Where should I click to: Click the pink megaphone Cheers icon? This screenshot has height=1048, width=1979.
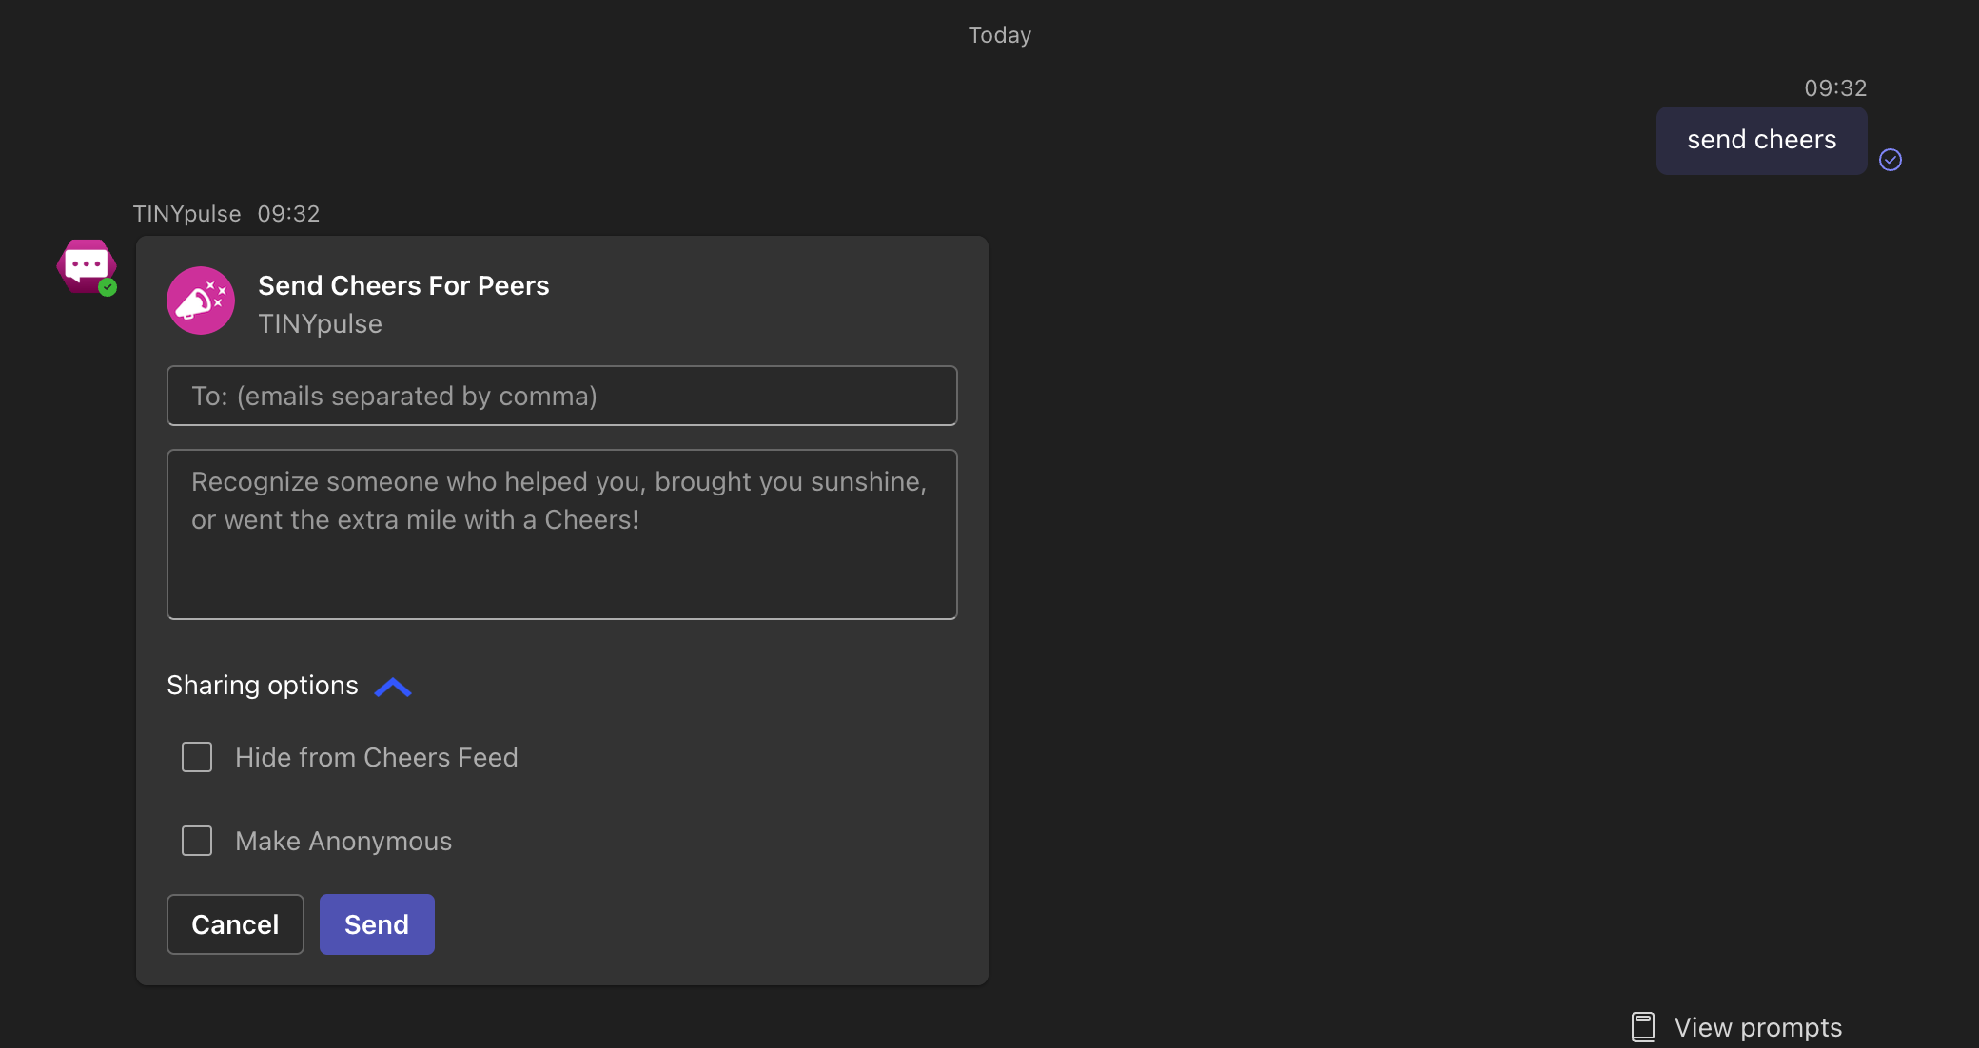[201, 301]
